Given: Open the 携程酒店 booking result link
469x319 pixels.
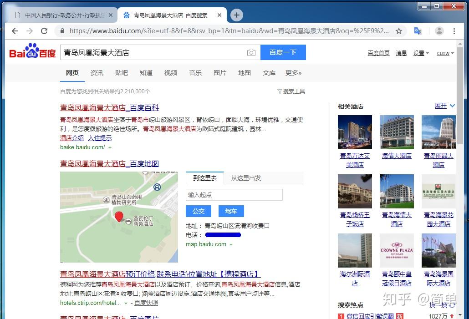Looking at the screenshot, I should [x=160, y=274].
